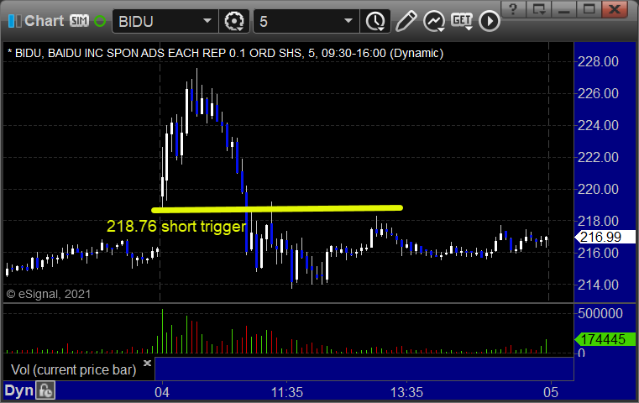Toggle the SIM mode badge
This screenshot has width=639, height=403.
pyautogui.click(x=79, y=20)
